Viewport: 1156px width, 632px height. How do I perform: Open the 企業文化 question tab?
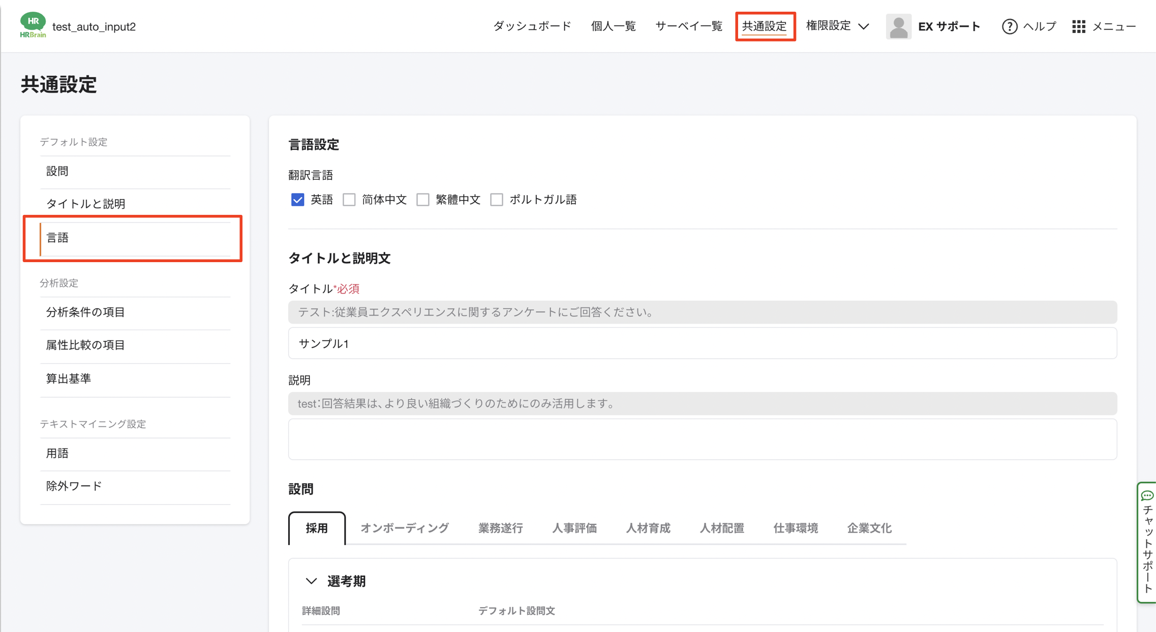[869, 528]
